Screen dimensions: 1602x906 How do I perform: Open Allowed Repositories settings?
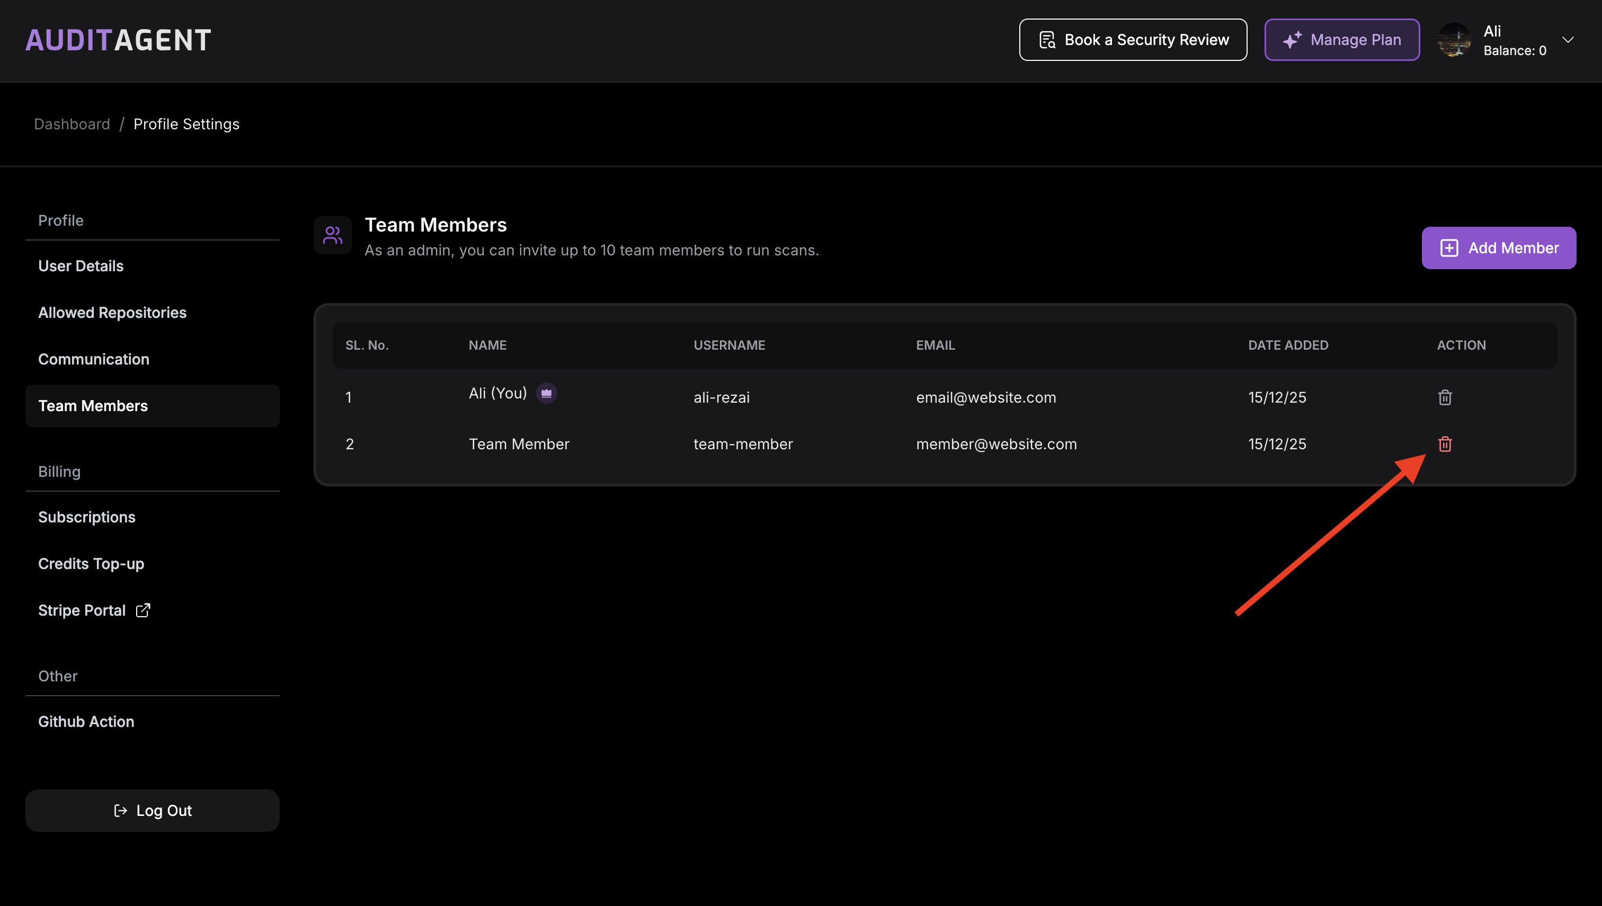click(112, 313)
